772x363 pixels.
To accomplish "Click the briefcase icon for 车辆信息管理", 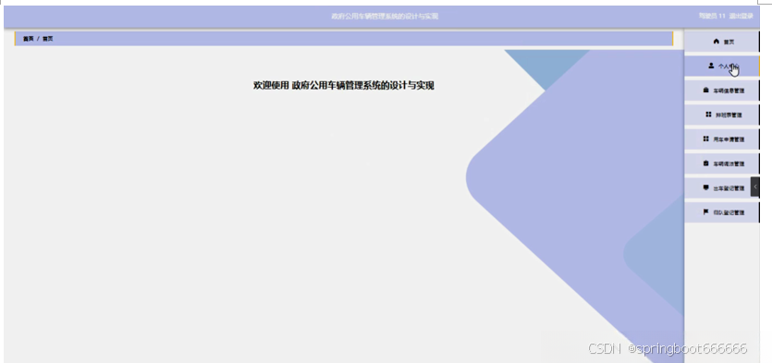I will [705, 90].
